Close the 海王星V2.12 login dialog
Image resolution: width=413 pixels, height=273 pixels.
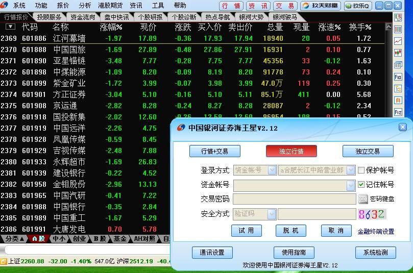click(x=402, y=128)
